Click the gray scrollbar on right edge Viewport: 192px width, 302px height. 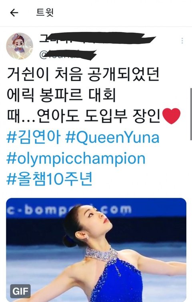[191, 113]
